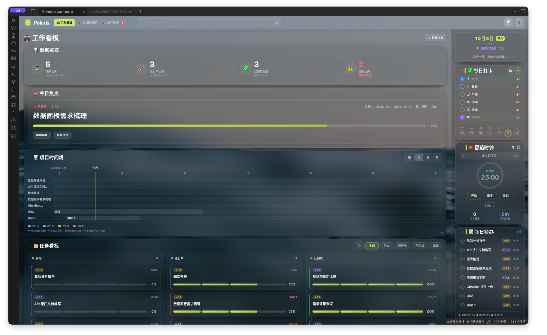Screen dimensions: 547x335
Task: Open the robot icon in left ribbon
Action: 13,113
